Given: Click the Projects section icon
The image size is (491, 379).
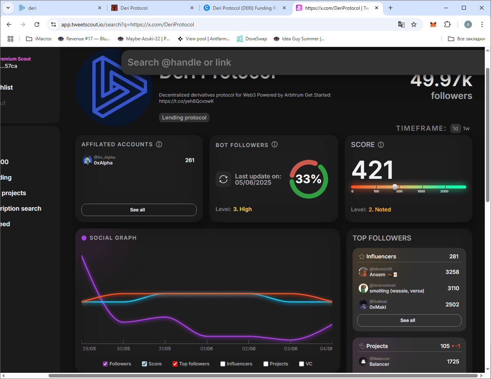Looking at the screenshot, I should (361, 346).
